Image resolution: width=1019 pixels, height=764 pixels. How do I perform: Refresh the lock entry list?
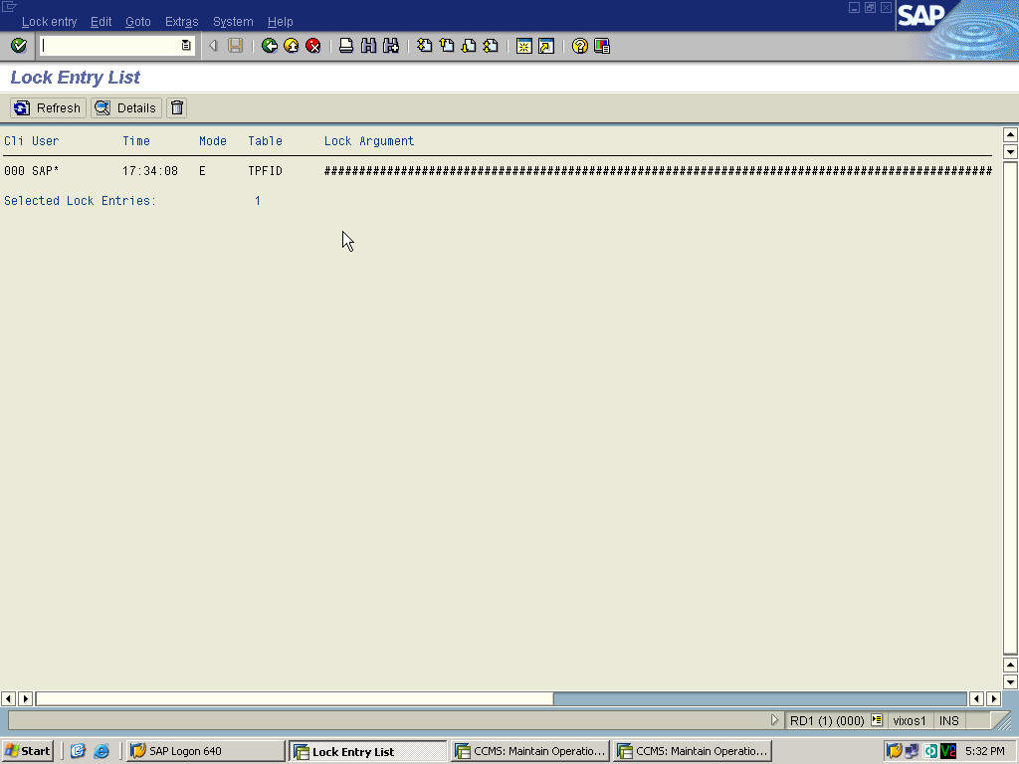(x=47, y=107)
